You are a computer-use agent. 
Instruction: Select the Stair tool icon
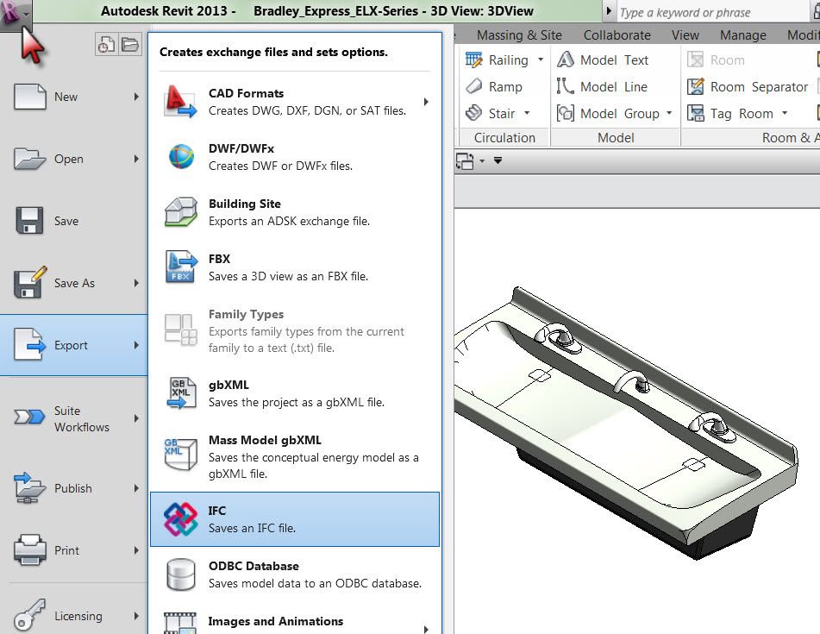(473, 112)
